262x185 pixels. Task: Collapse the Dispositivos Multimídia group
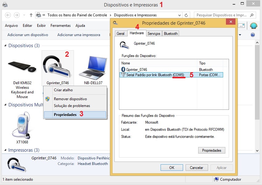click(x=5, y=105)
